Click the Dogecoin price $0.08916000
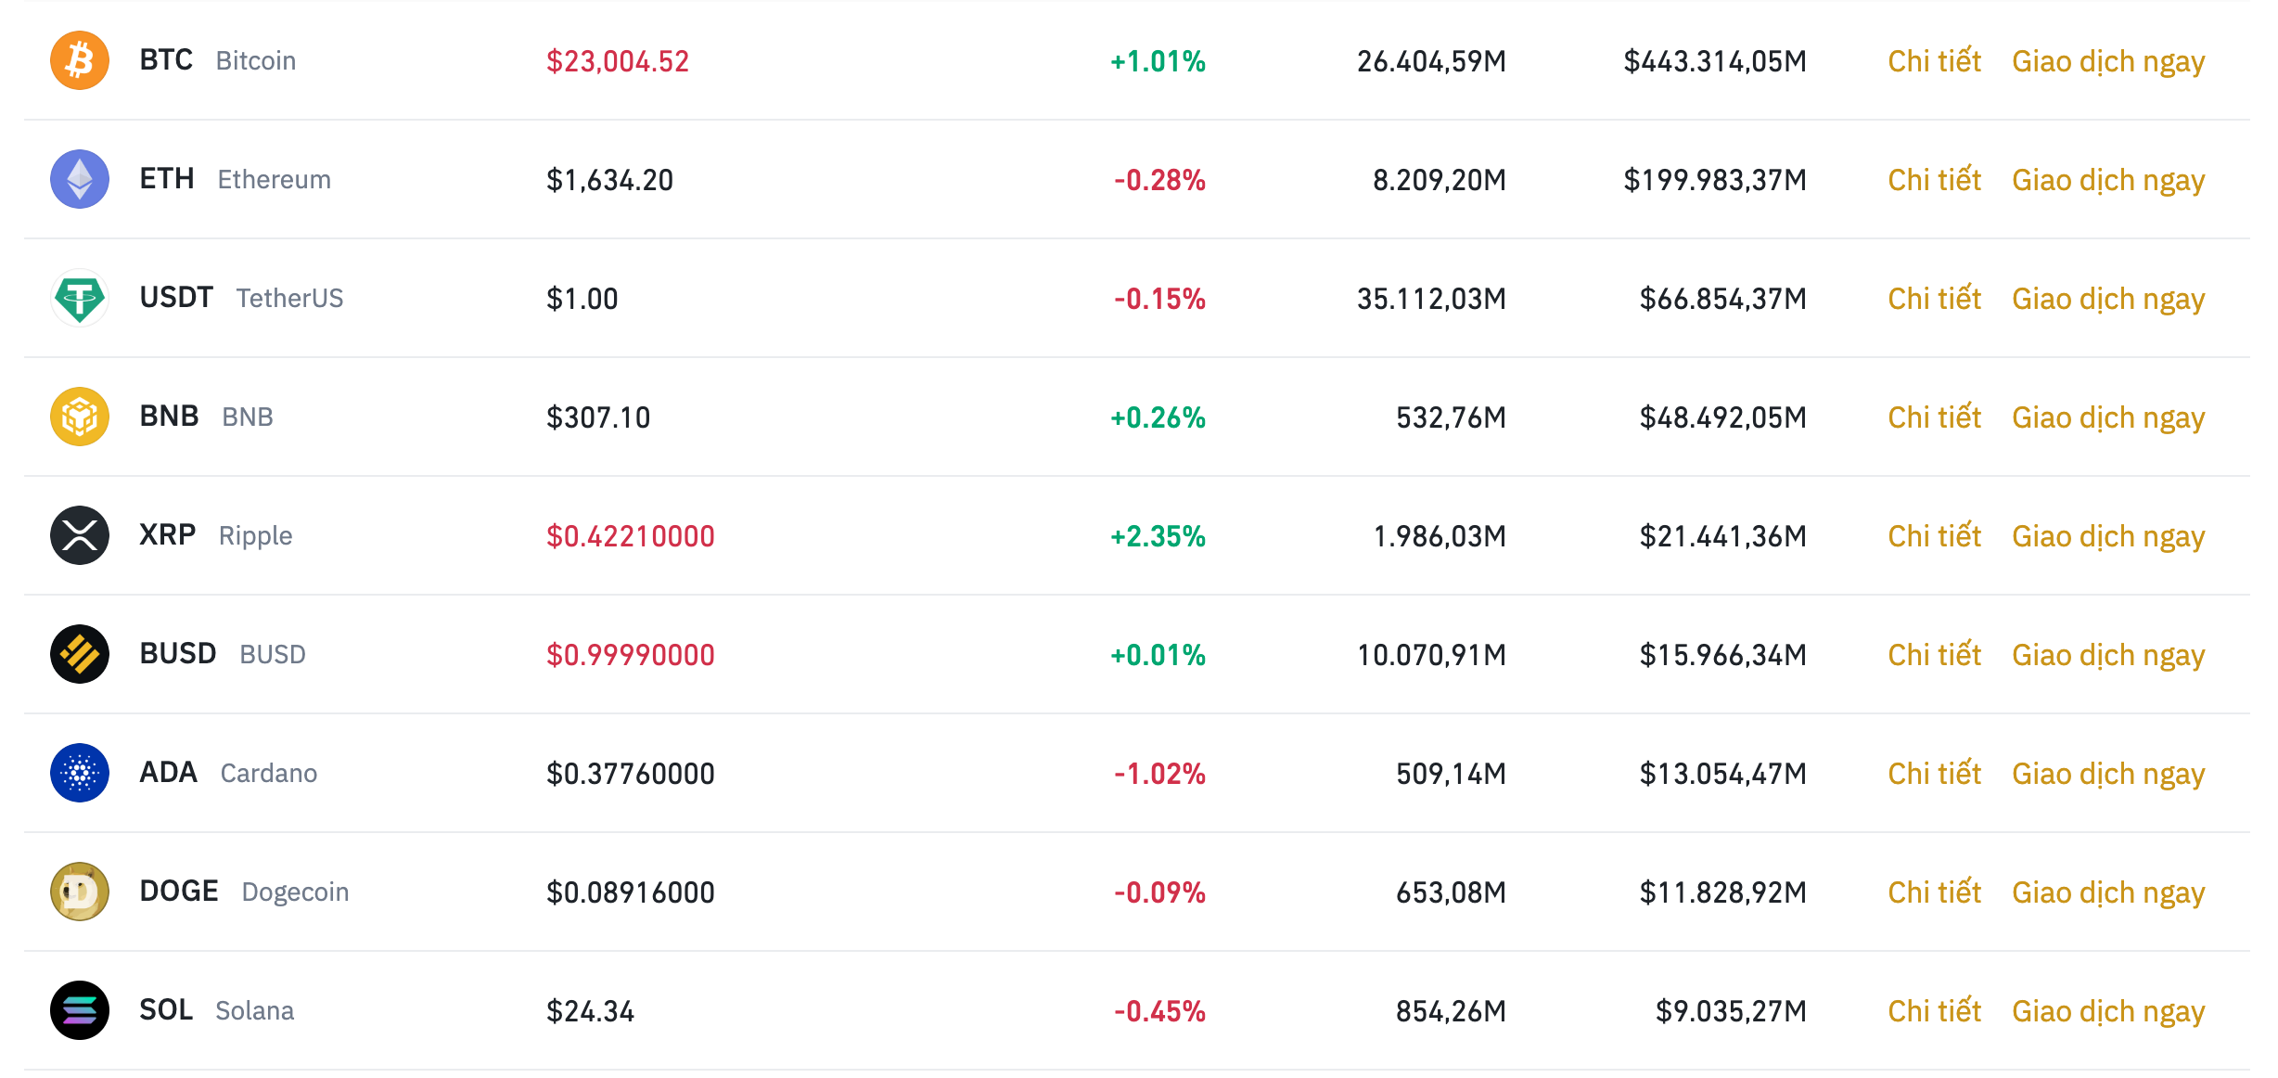The width and height of the screenshot is (2278, 1078). click(630, 892)
